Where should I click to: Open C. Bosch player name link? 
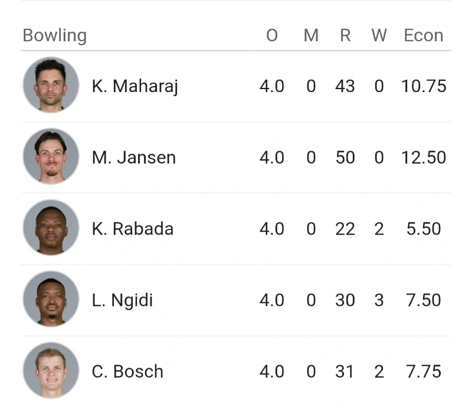(127, 371)
